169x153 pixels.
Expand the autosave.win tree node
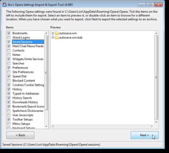[53, 33]
